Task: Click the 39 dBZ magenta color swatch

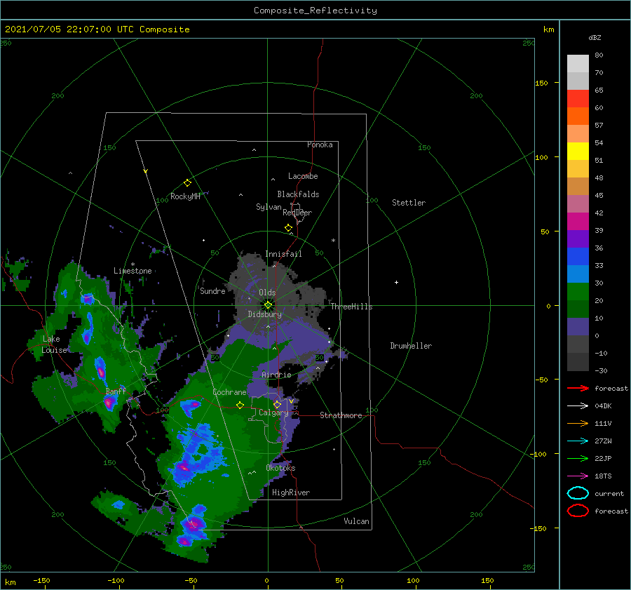Action: click(x=578, y=221)
